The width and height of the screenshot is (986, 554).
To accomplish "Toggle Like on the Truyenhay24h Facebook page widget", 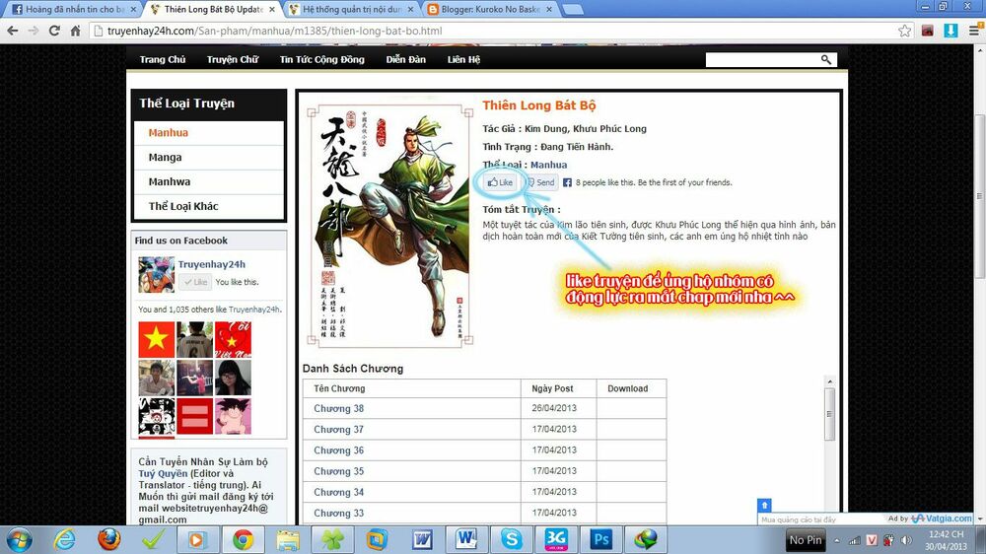I will tap(195, 282).
